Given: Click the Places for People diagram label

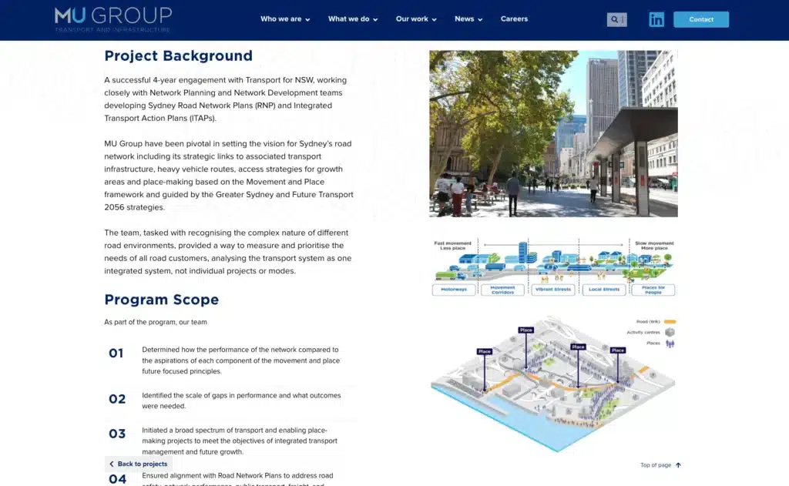Looking at the screenshot, I should [654, 290].
